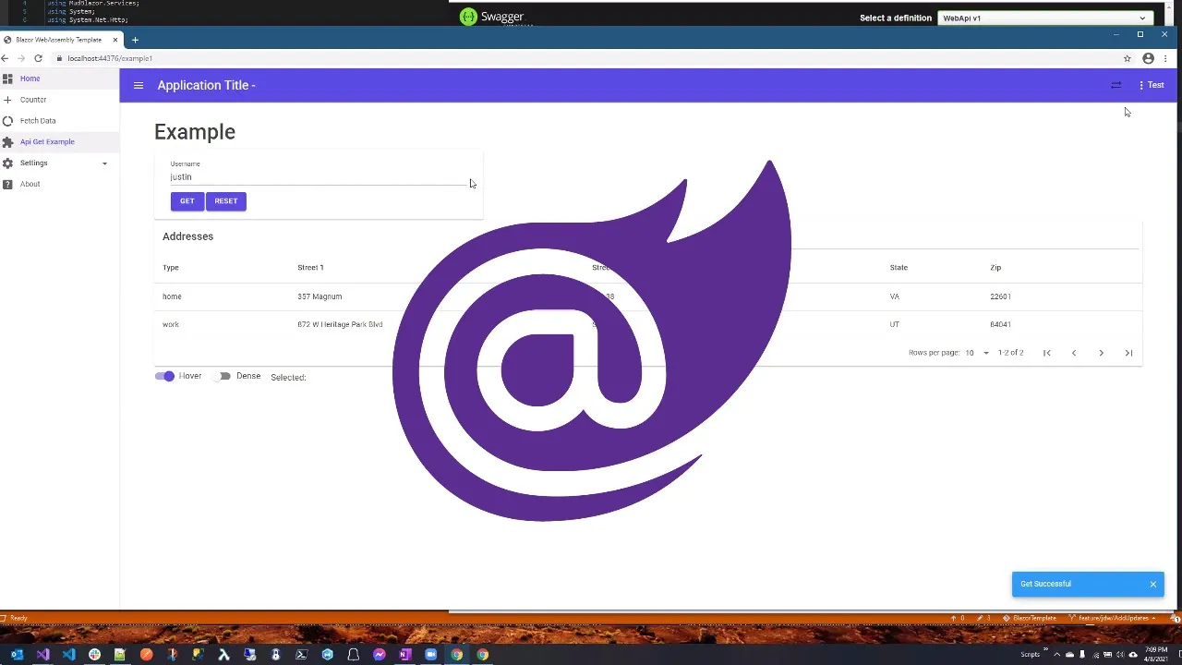The width and height of the screenshot is (1182, 665).
Task: Click the work type cell
Action: pyautogui.click(x=171, y=324)
